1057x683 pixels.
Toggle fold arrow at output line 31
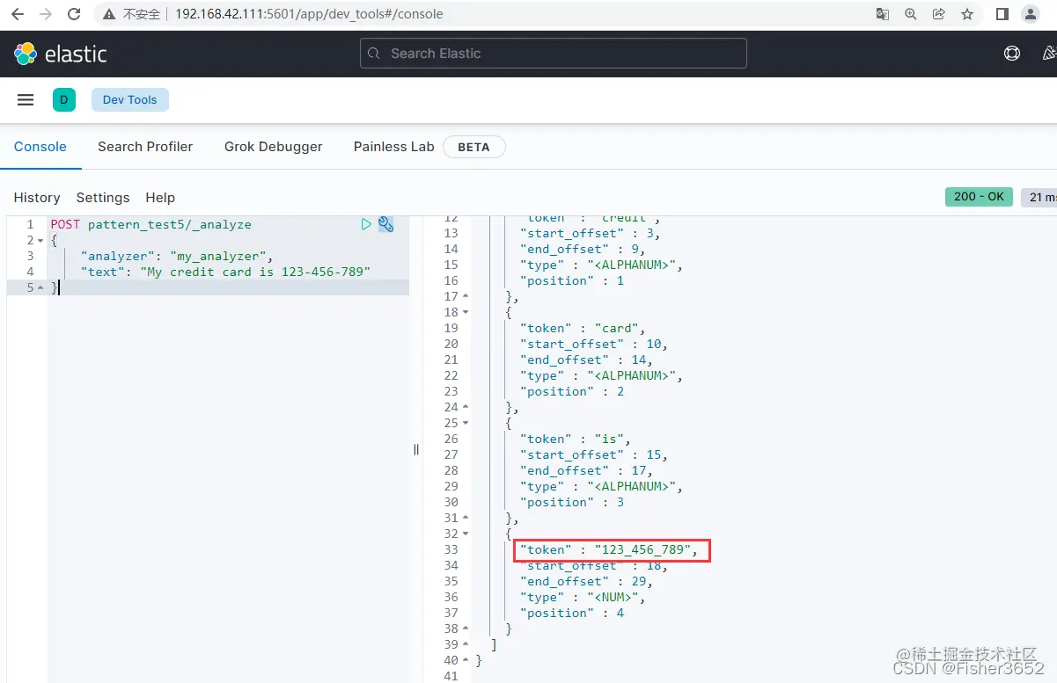coord(466,519)
